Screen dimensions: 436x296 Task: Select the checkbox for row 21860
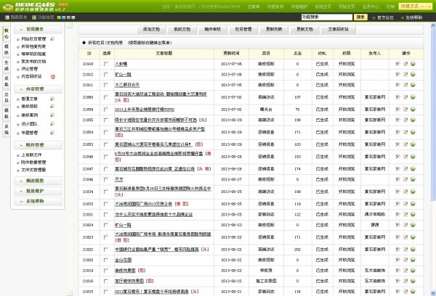tap(105, 97)
